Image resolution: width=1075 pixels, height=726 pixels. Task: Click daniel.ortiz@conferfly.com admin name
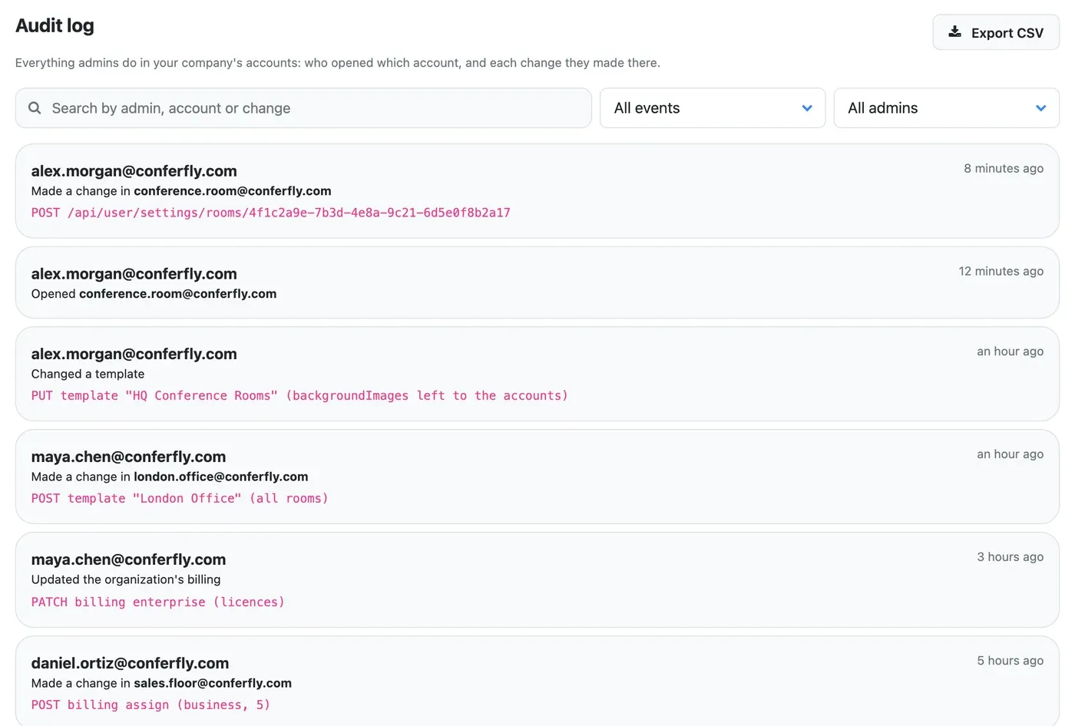point(130,663)
